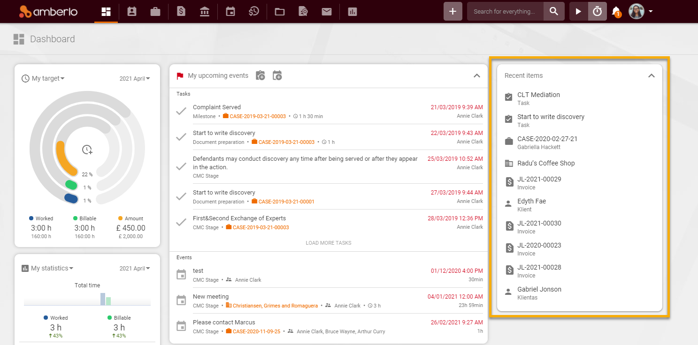The height and width of the screenshot is (345, 698).
Task: Open the user avatar profile menu
Action: point(641,11)
